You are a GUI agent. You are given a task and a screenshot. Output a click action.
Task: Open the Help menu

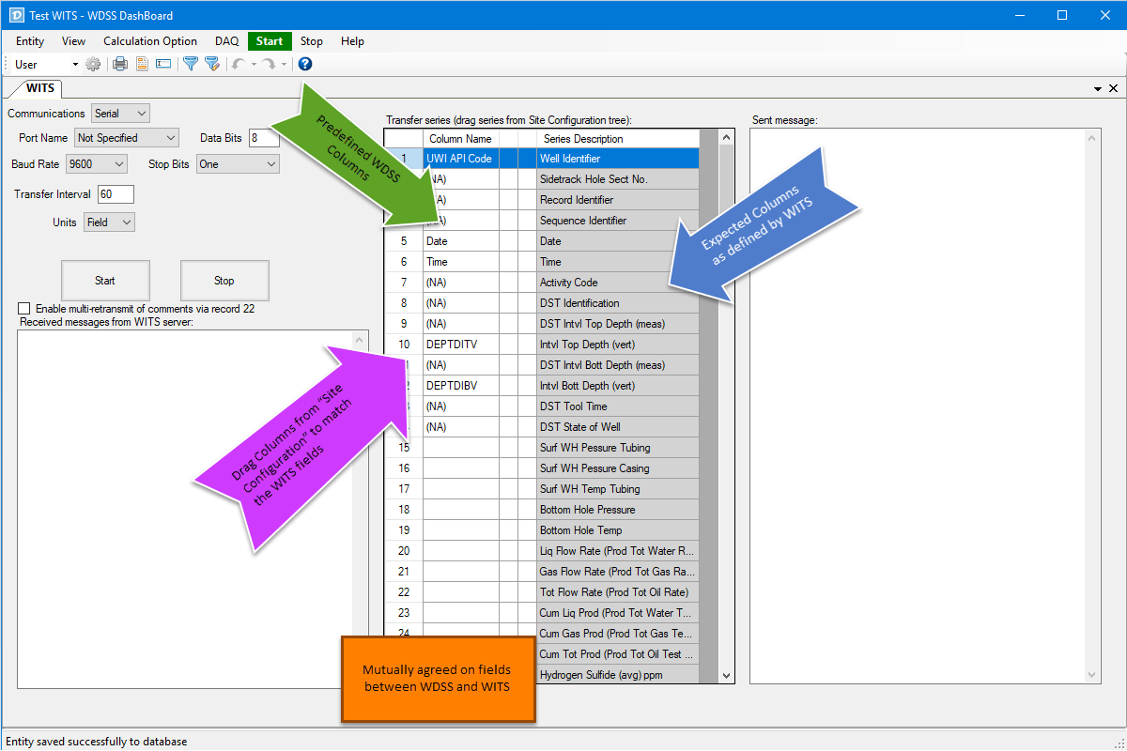pos(352,41)
